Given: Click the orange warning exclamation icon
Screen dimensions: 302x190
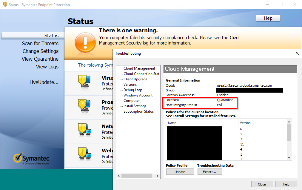Looking at the screenshot, I should click(85, 43).
